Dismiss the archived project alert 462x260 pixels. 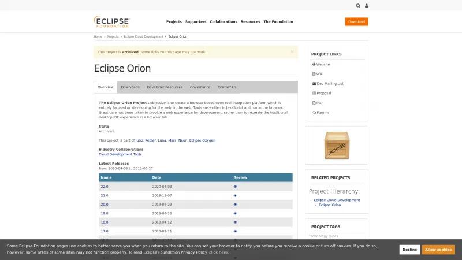click(292, 51)
